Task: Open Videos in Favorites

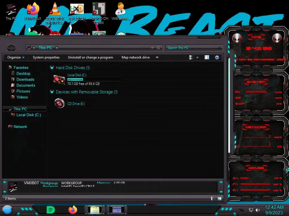Action: click(x=22, y=97)
